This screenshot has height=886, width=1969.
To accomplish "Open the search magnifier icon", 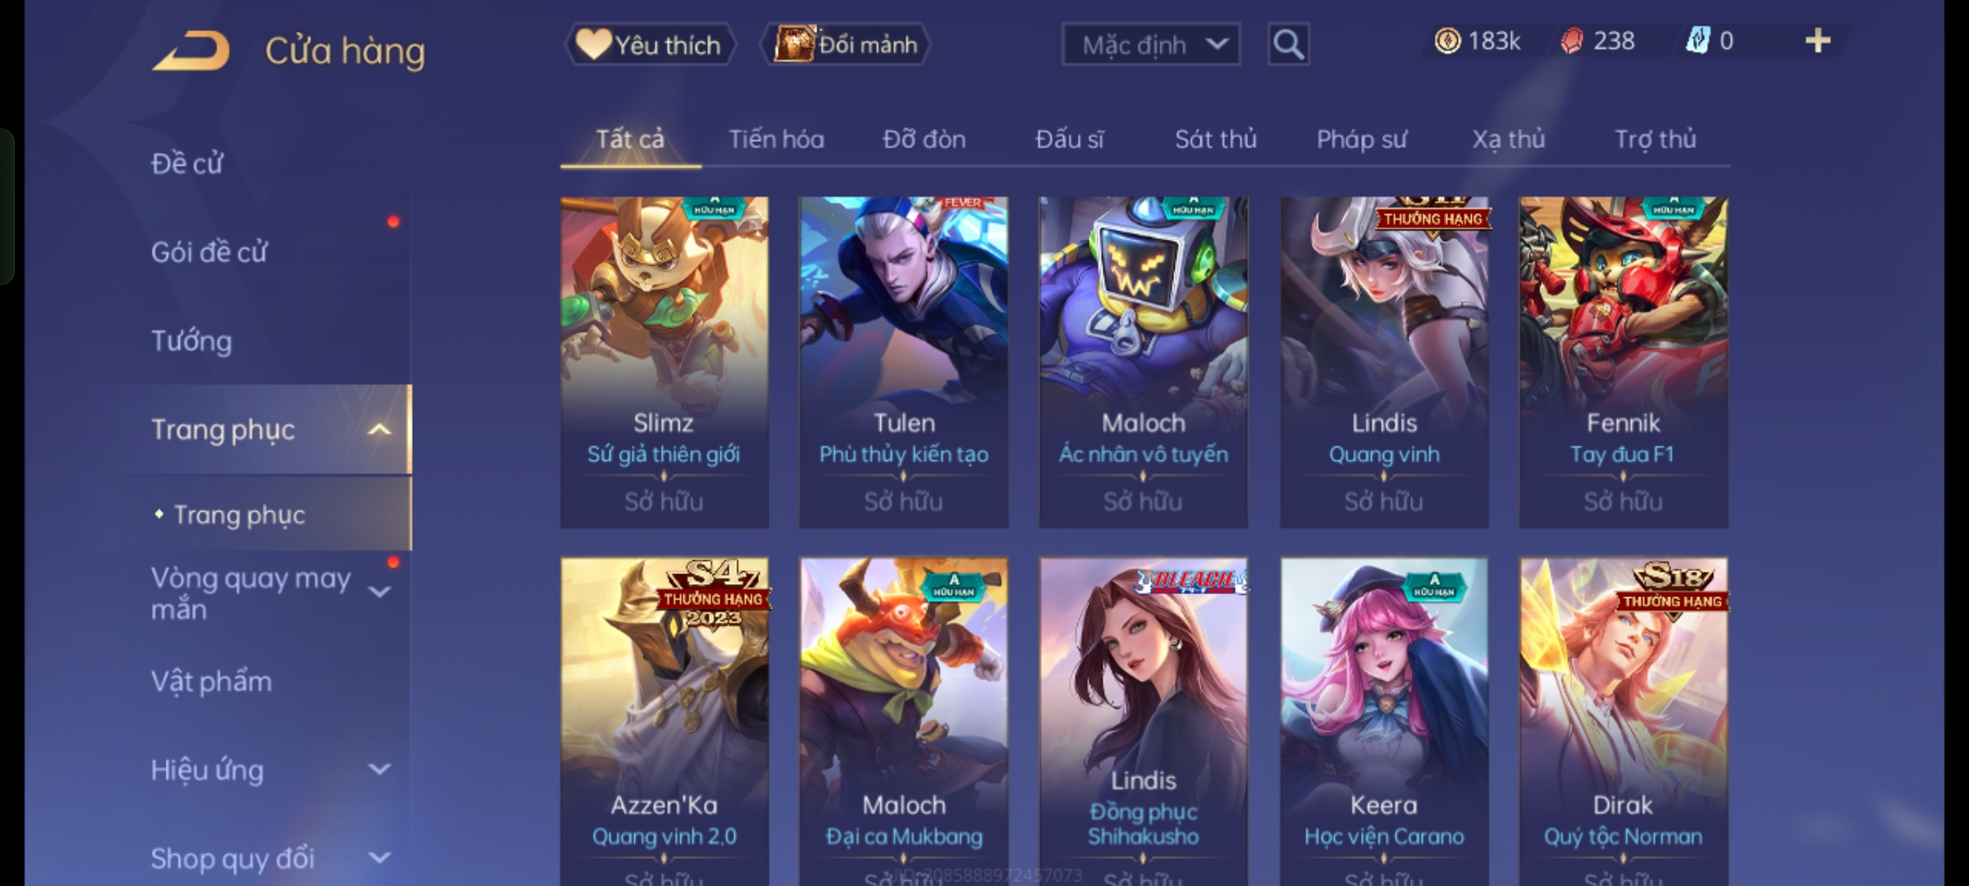I will 1288,44.
